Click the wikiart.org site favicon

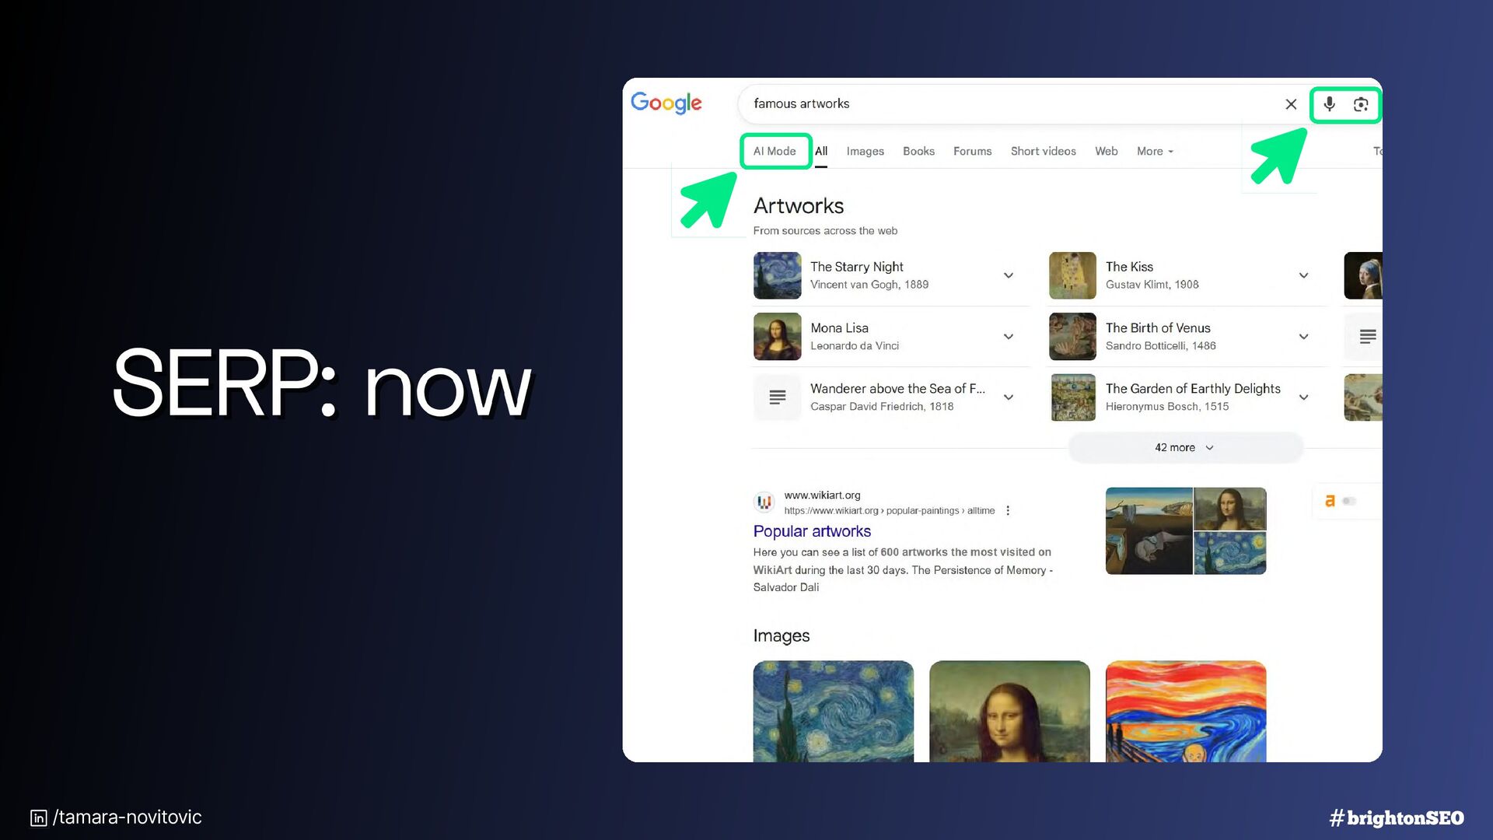click(x=764, y=502)
